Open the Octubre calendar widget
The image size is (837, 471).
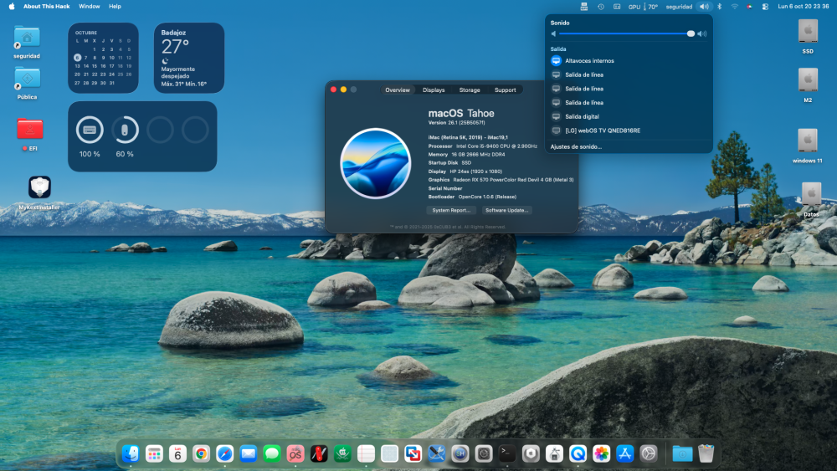tap(103, 58)
